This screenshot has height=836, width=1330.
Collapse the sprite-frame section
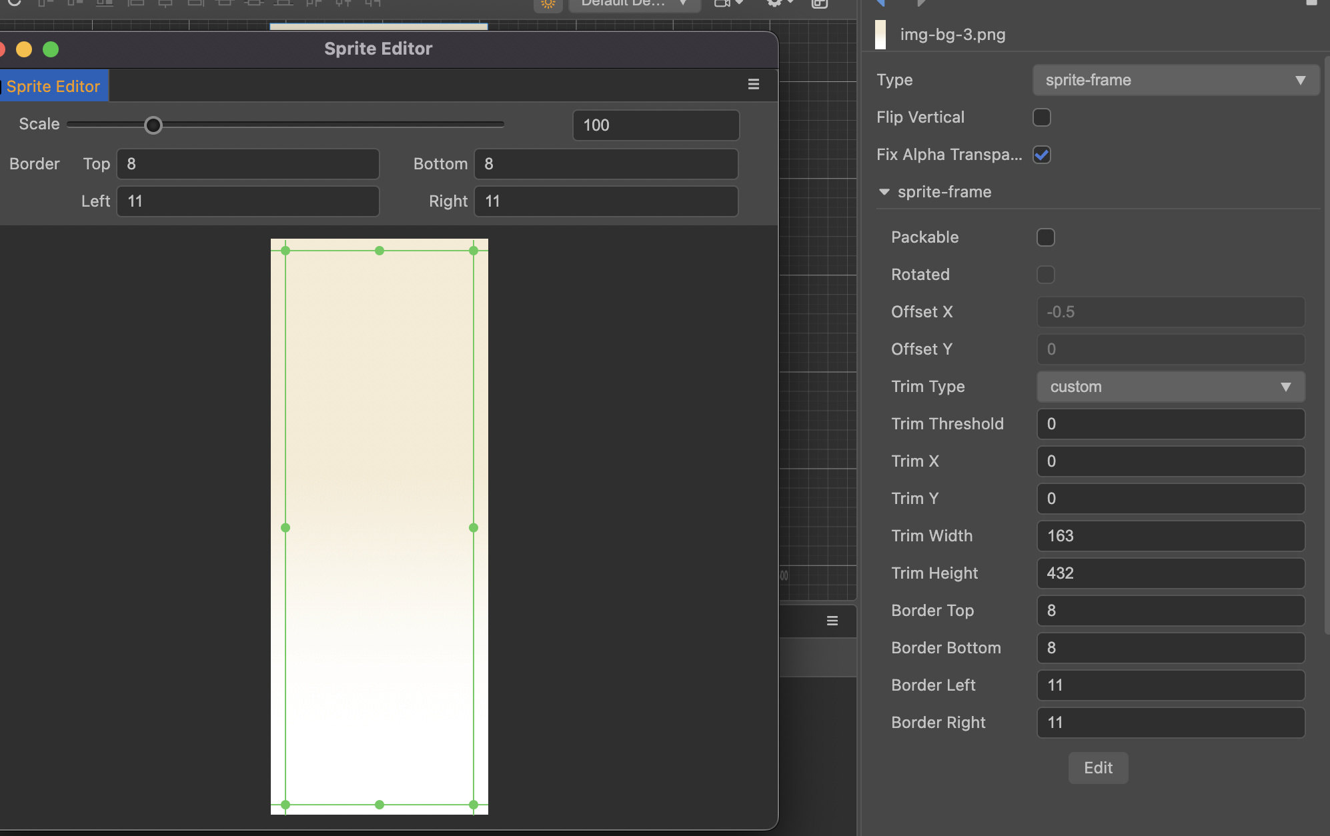[x=884, y=192]
